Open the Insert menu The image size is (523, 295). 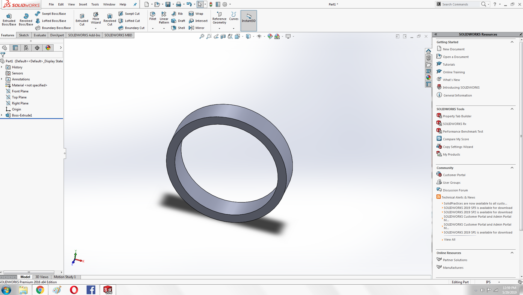tap(83, 4)
